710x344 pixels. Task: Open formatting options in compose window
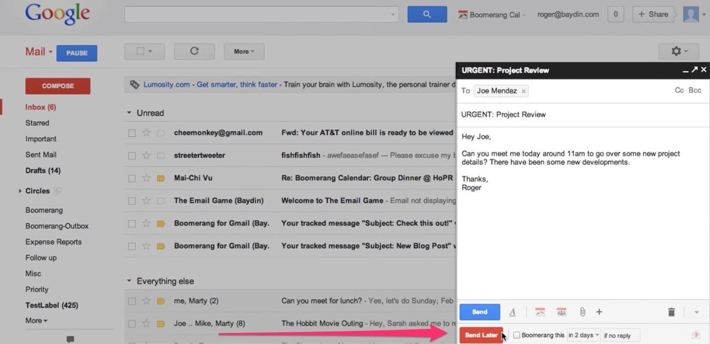click(512, 312)
